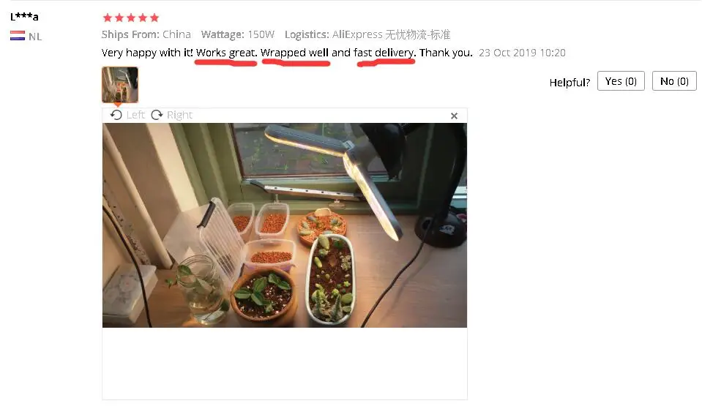
Task: Click the rotate Left arrow icon
Action: [116, 115]
